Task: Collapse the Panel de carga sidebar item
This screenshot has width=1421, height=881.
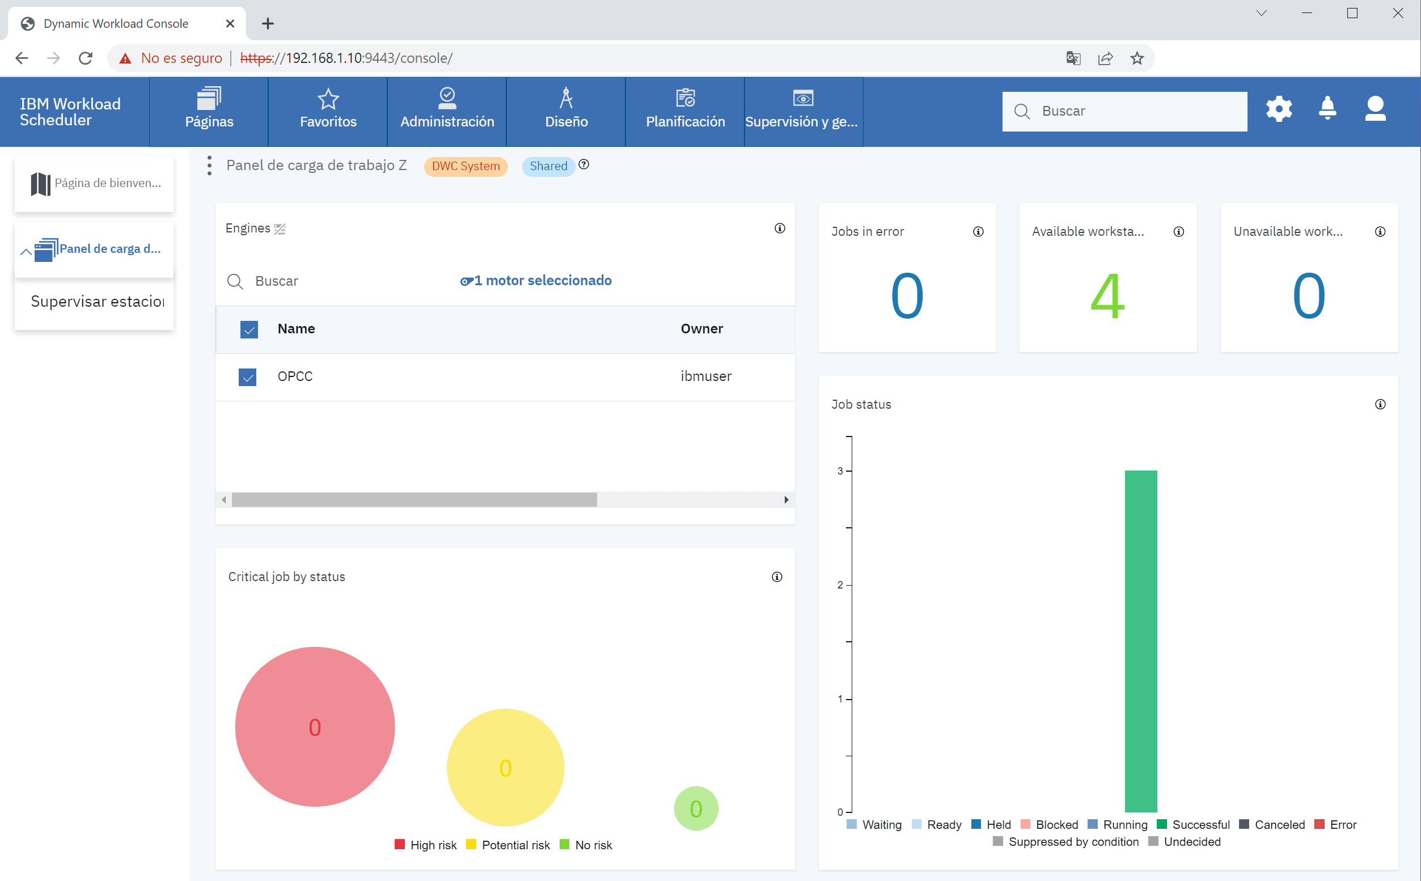Action: [26, 252]
